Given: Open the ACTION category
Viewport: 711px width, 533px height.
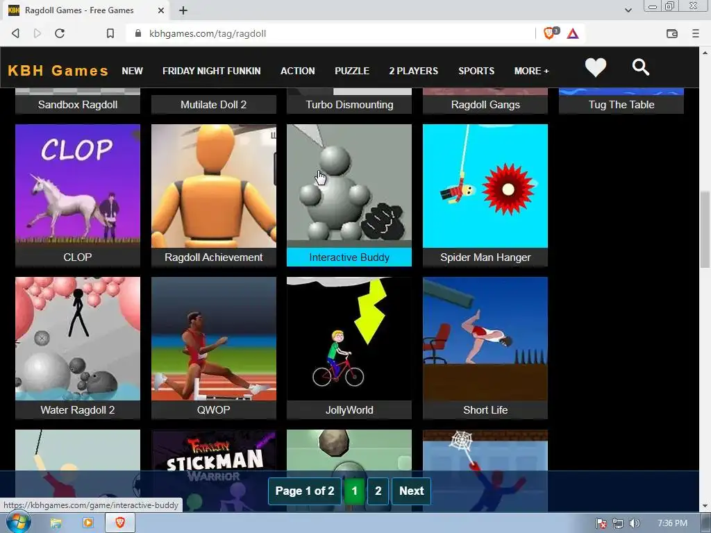Looking at the screenshot, I should coord(297,71).
